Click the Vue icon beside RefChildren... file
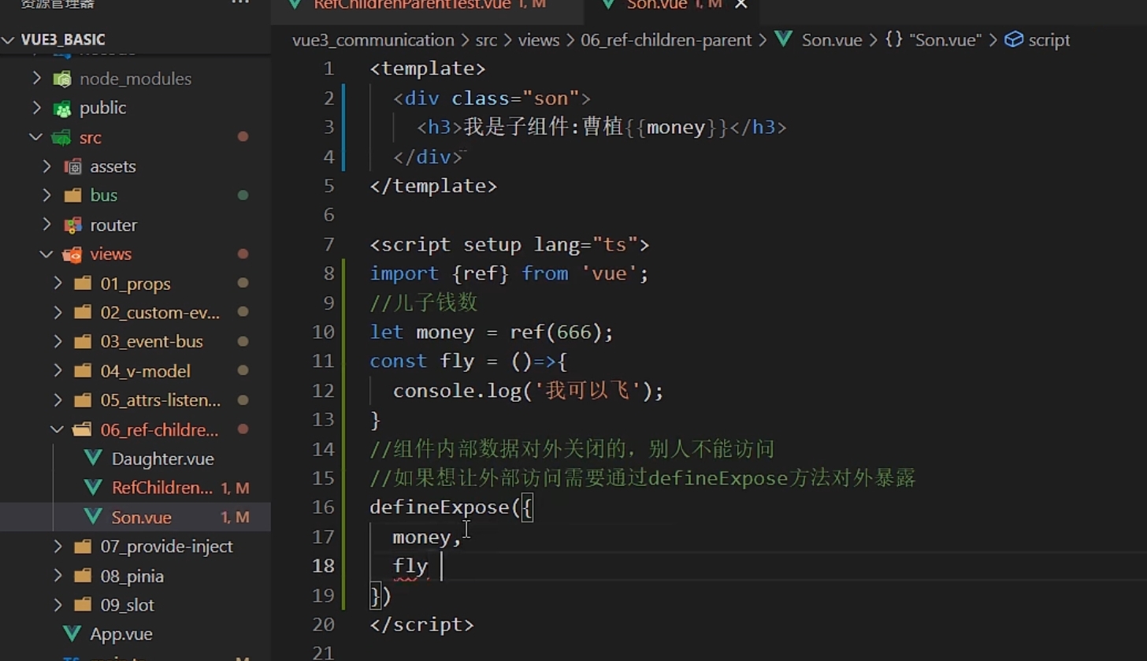The image size is (1147, 661). pyautogui.click(x=93, y=488)
